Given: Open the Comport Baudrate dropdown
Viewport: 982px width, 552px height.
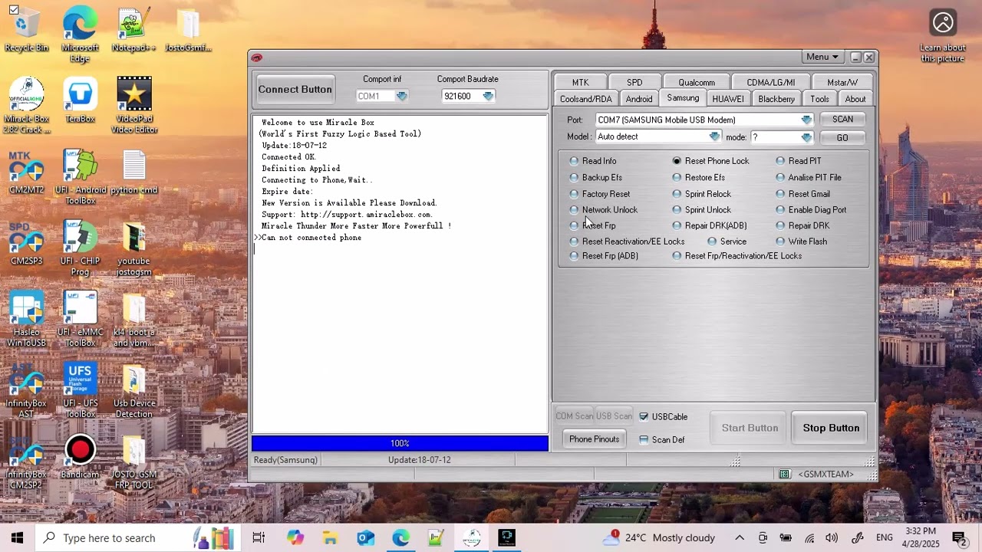Looking at the screenshot, I should (x=488, y=97).
